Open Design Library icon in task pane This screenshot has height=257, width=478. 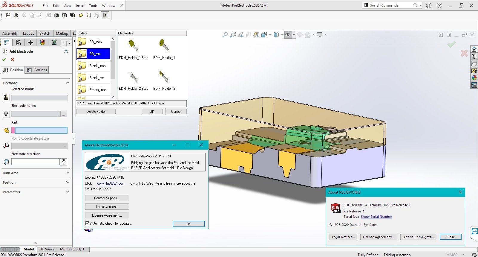point(474,56)
